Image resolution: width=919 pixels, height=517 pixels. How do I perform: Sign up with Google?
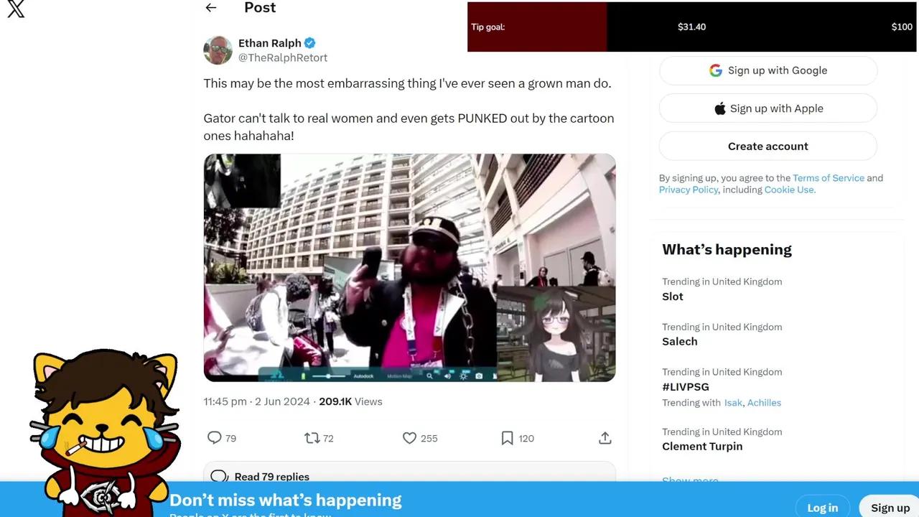768,70
